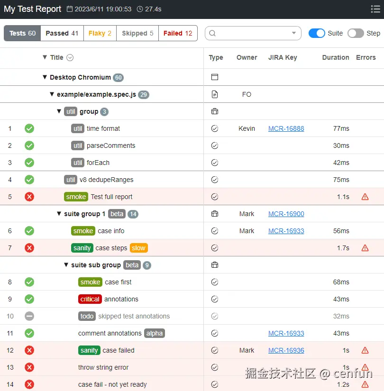Click the util group suite type icon
The width and height of the screenshot is (384, 391).
click(215, 111)
